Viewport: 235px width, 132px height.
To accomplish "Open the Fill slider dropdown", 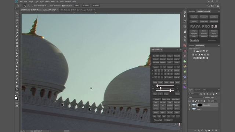I will pyautogui.click(x=216, y=101).
